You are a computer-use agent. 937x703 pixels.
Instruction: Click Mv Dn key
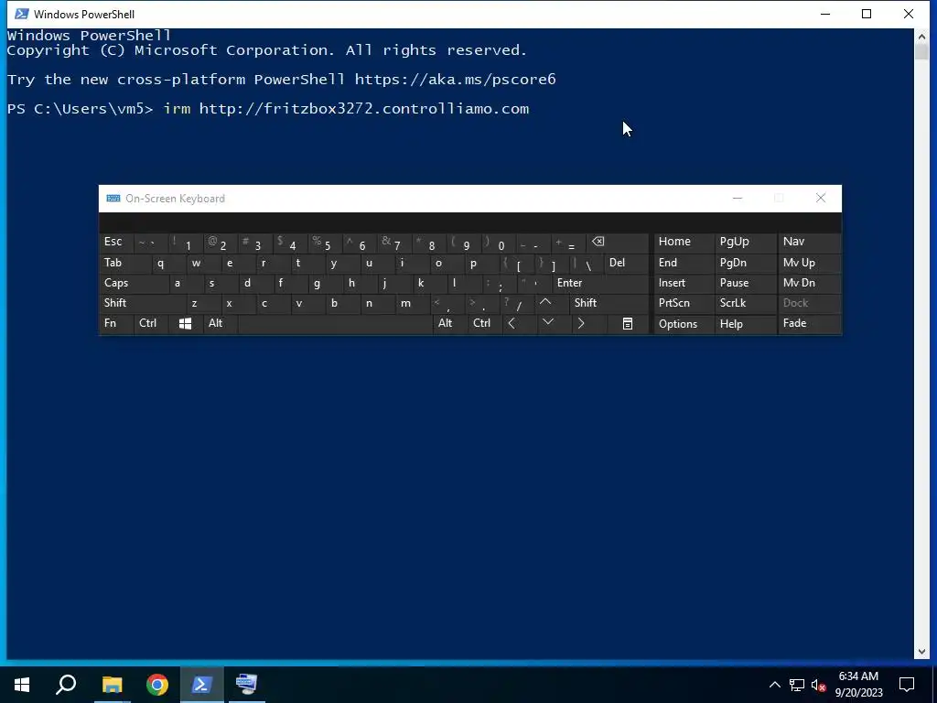coord(809,284)
